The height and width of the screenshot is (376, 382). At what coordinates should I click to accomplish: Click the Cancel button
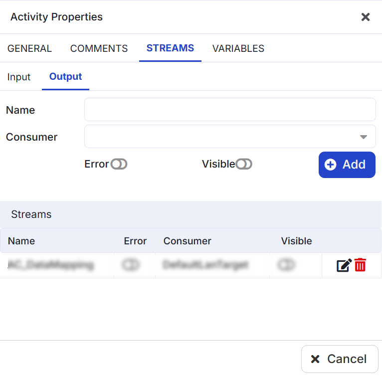340,359
